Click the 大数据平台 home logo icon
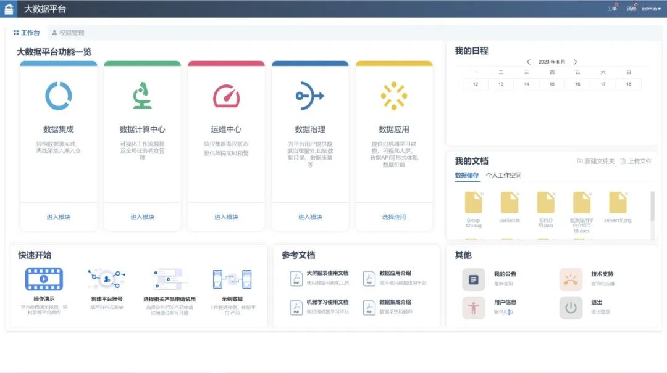 click(x=9, y=9)
